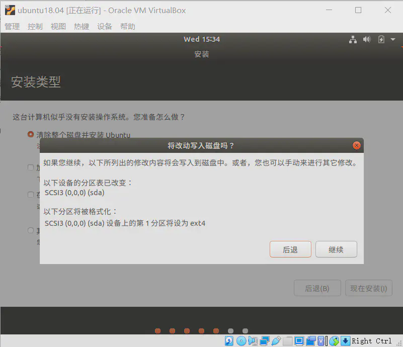This screenshot has height=347, width=403.
Task: Click the mouse integration status icon
Action: point(334,341)
